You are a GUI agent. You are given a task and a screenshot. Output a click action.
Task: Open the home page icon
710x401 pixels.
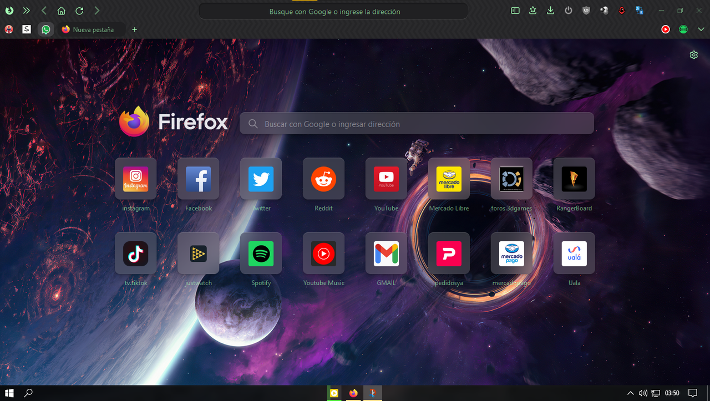pos(62,11)
